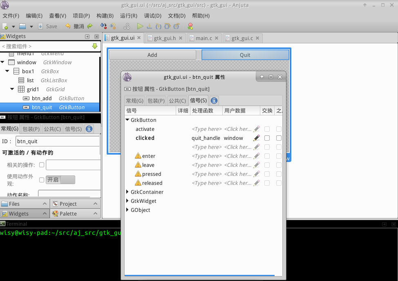Toggle swap checkbox on the clicked row
The width and height of the screenshot is (398, 281).
tap(267, 138)
